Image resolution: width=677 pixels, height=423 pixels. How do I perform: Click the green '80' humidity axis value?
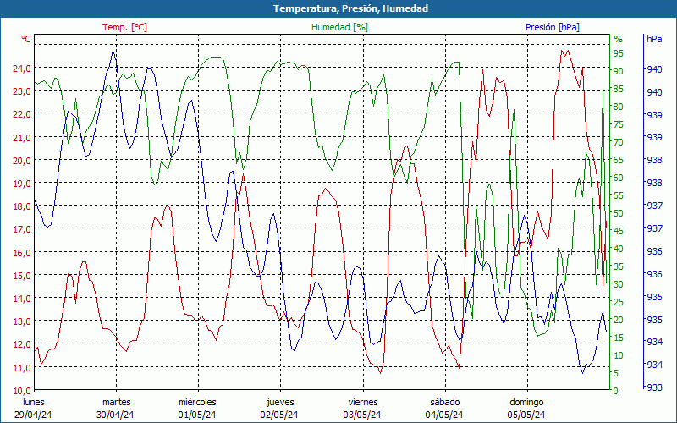(619, 107)
